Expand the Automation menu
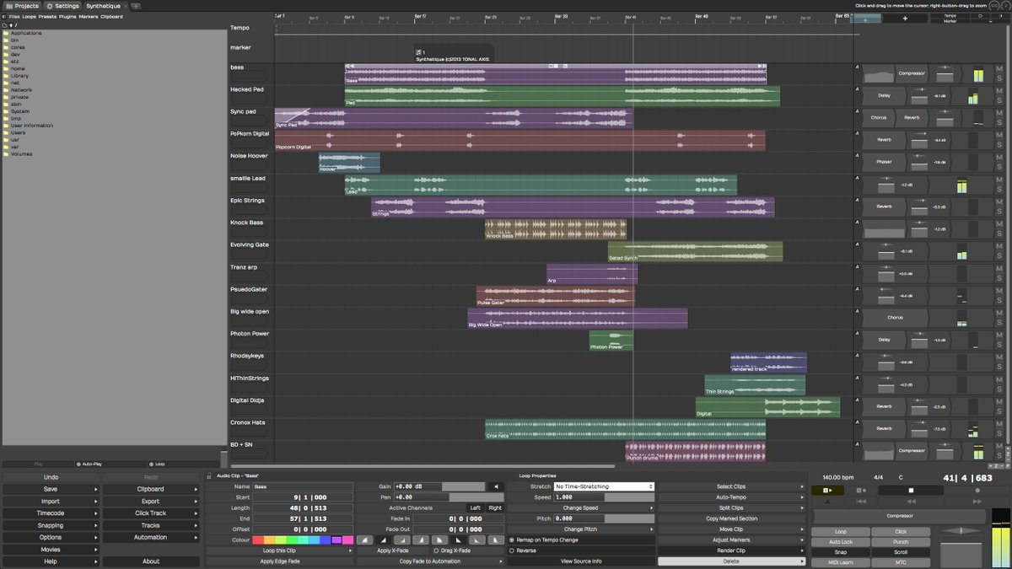 point(151,537)
